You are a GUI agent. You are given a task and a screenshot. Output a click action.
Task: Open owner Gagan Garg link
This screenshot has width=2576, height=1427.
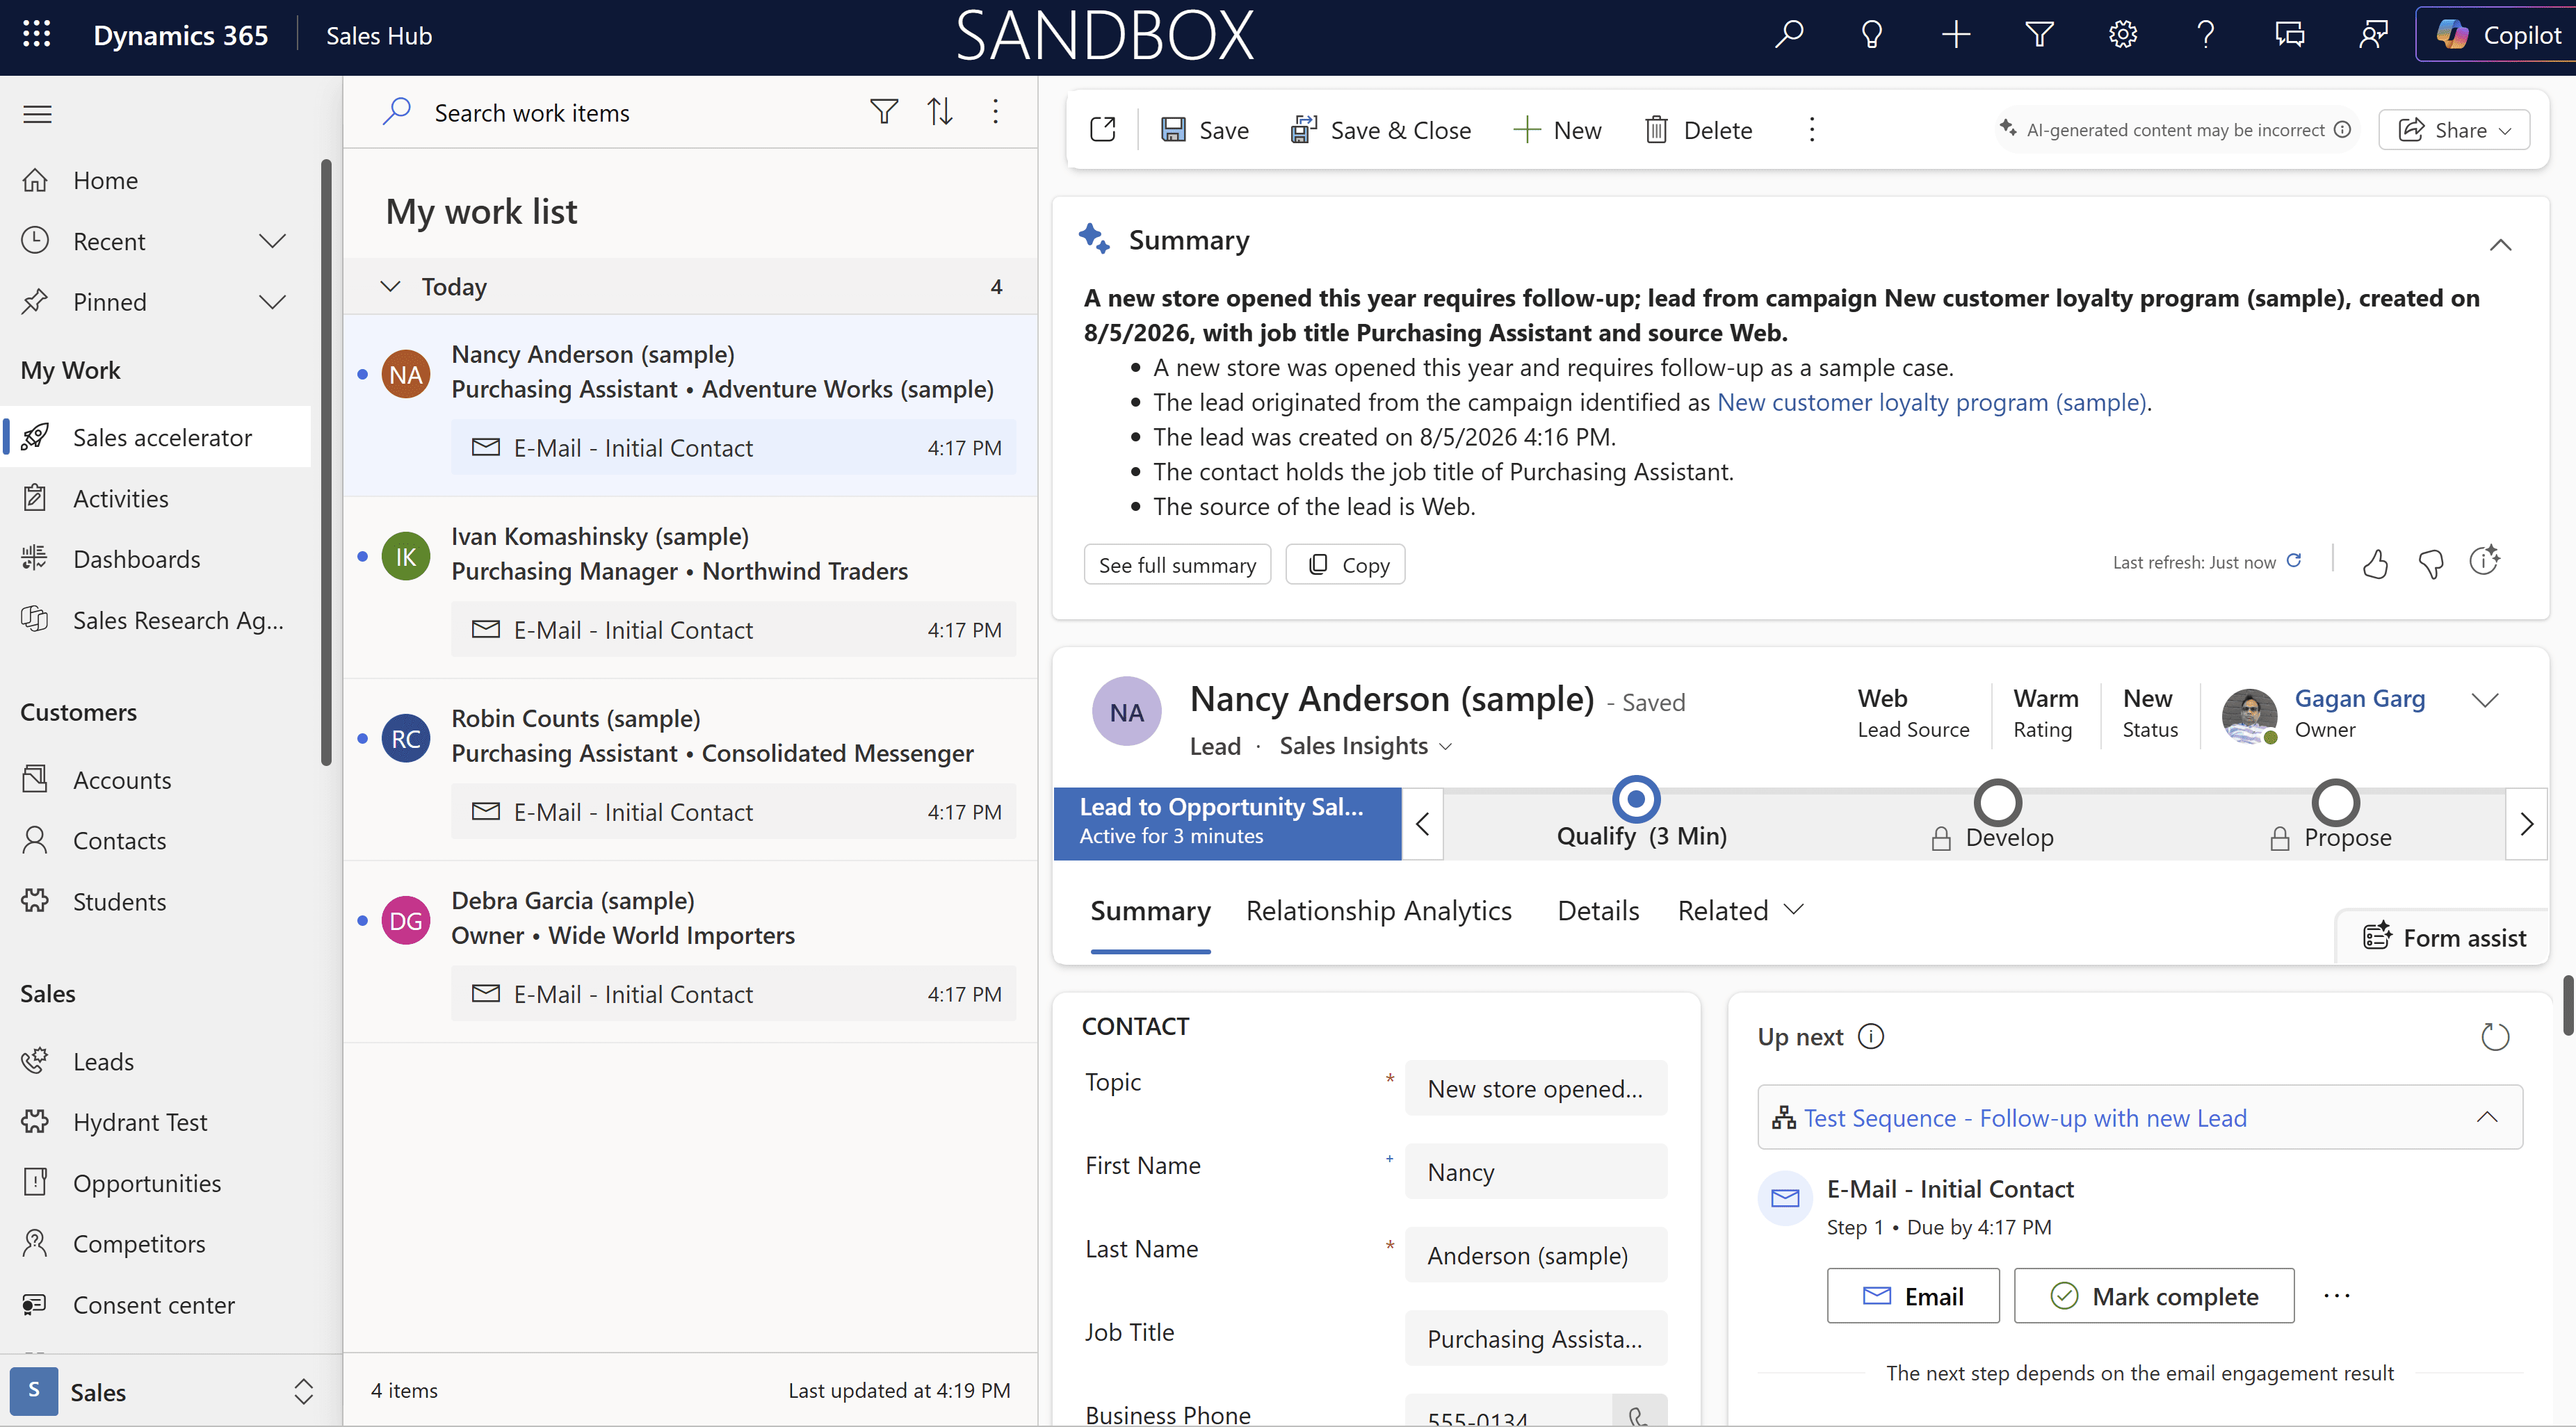click(x=2359, y=698)
